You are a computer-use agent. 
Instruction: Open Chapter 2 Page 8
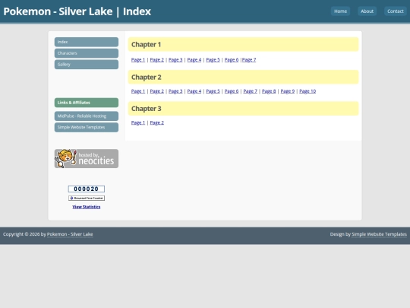pyautogui.click(x=269, y=91)
